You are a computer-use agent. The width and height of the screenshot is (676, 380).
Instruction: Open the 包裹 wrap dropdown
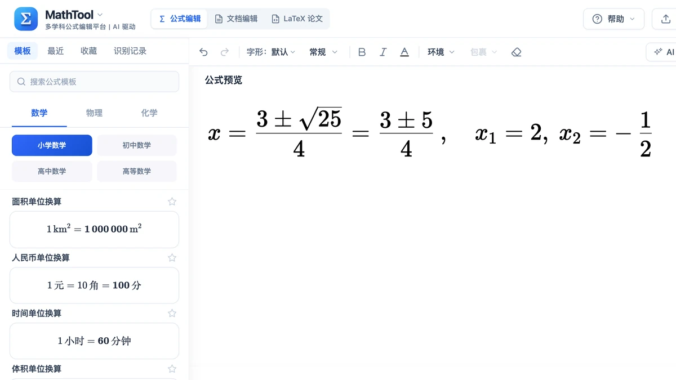pos(483,52)
